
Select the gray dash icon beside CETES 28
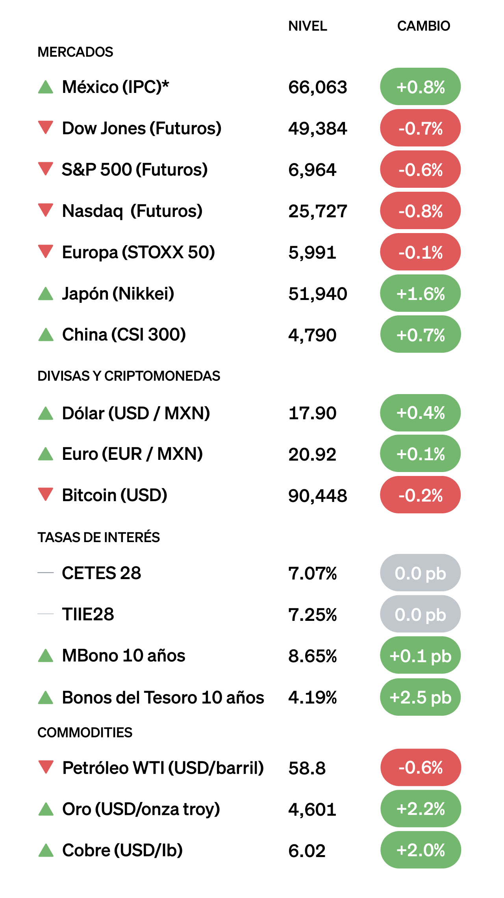46,573
